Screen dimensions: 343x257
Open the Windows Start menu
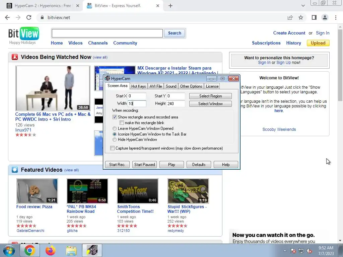pos(9,250)
